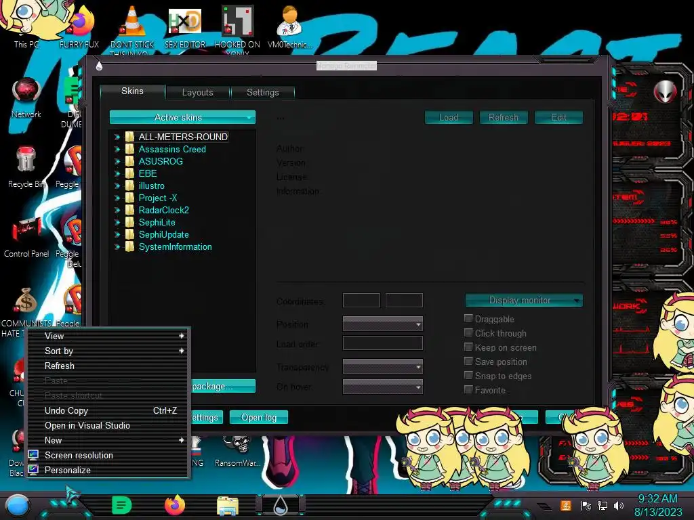Select the HxD hex editor desktop icon
Screen dimensions: 694x520
click(185, 26)
